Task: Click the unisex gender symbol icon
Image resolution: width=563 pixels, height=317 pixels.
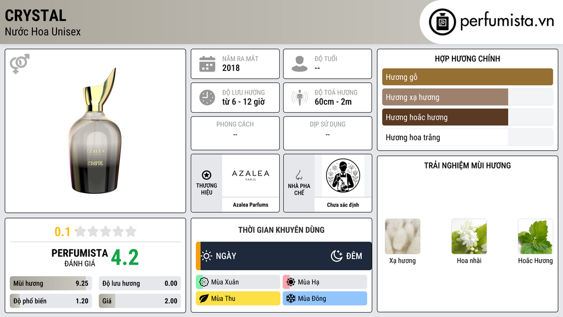Action: pyautogui.click(x=19, y=64)
